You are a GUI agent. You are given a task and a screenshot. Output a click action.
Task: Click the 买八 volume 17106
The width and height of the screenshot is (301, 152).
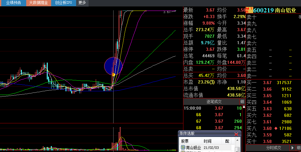(285, 128)
